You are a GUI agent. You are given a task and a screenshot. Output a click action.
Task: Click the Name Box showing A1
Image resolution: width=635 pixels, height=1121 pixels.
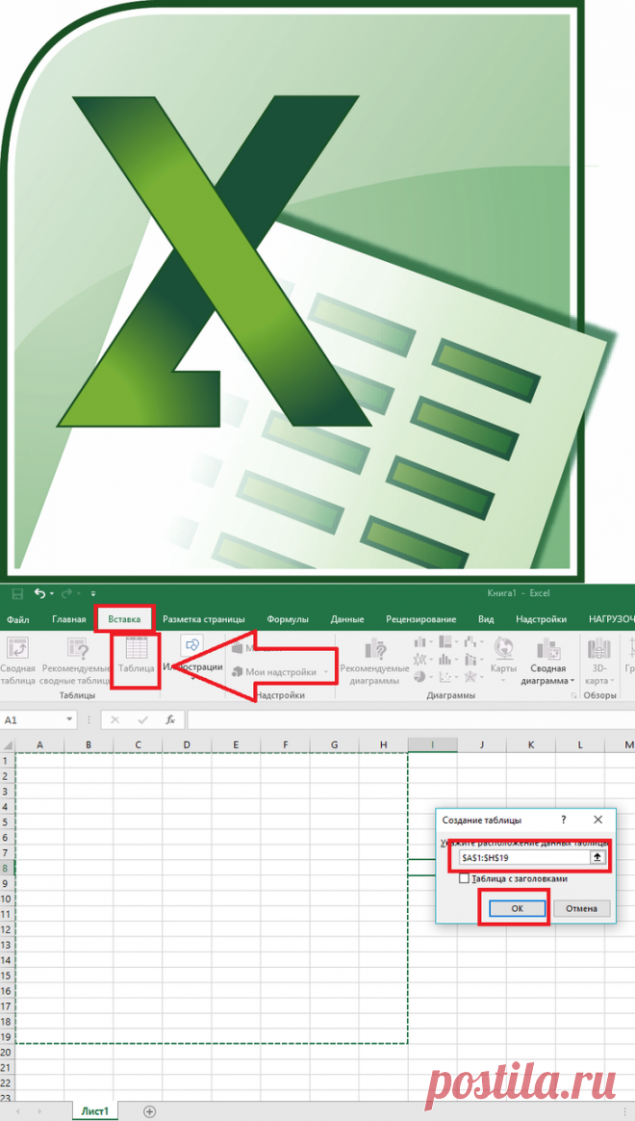tap(34, 720)
